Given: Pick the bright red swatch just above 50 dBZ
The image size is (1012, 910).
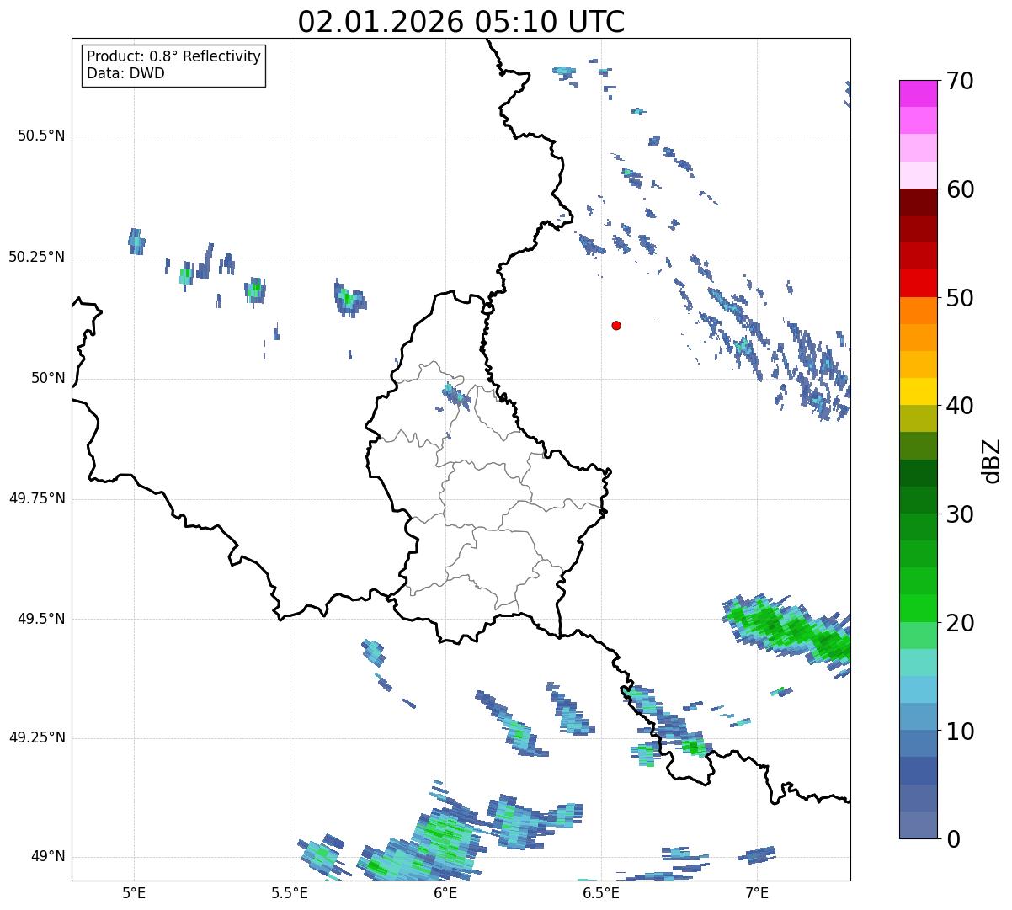Looking at the screenshot, I should (918, 284).
